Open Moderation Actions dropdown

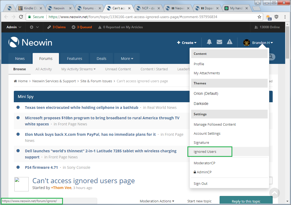[157, 201]
